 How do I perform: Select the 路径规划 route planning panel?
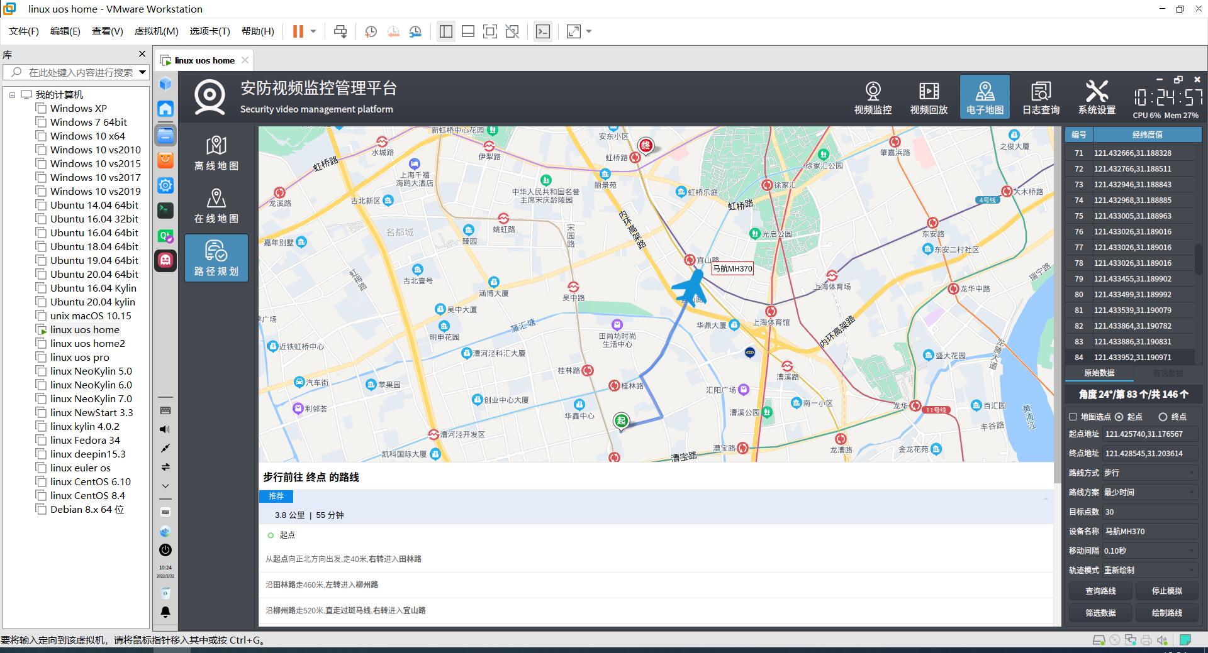click(x=216, y=258)
